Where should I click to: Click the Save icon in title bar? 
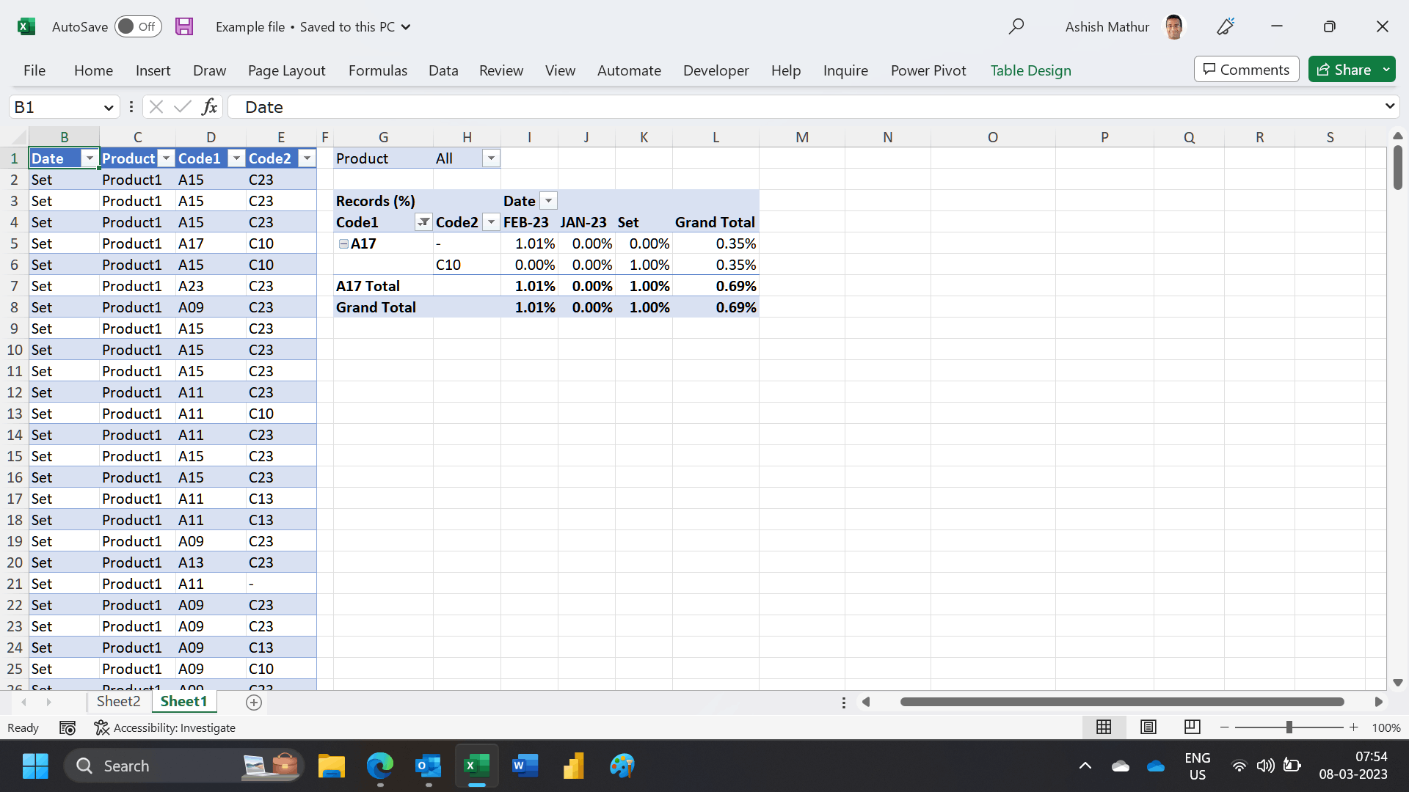[x=184, y=26]
